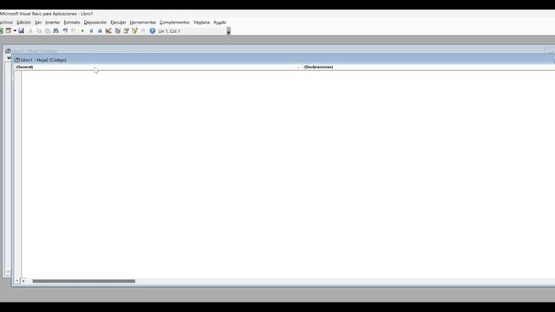Click the toolbar options overflow handle
The width and height of the screenshot is (555, 312).
point(229,31)
